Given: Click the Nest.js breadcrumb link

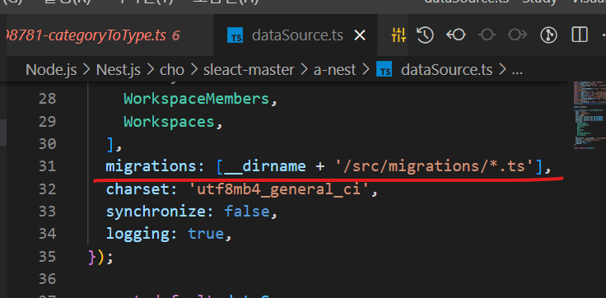Looking at the screenshot, I should 119,70.
